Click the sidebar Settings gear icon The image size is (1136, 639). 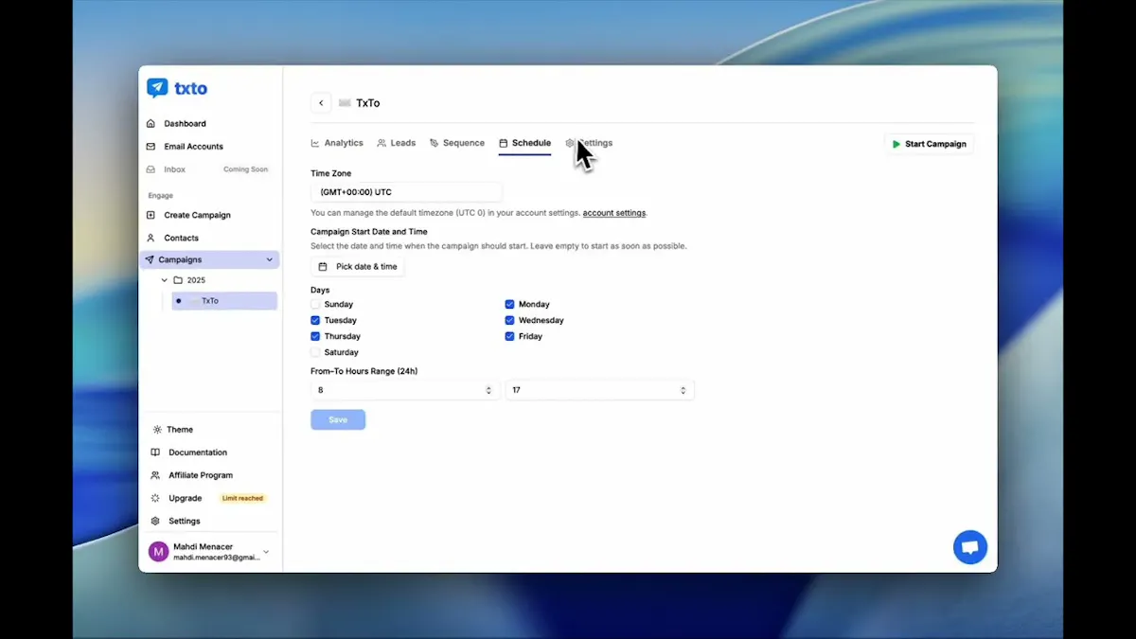click(x=156, y=521)
